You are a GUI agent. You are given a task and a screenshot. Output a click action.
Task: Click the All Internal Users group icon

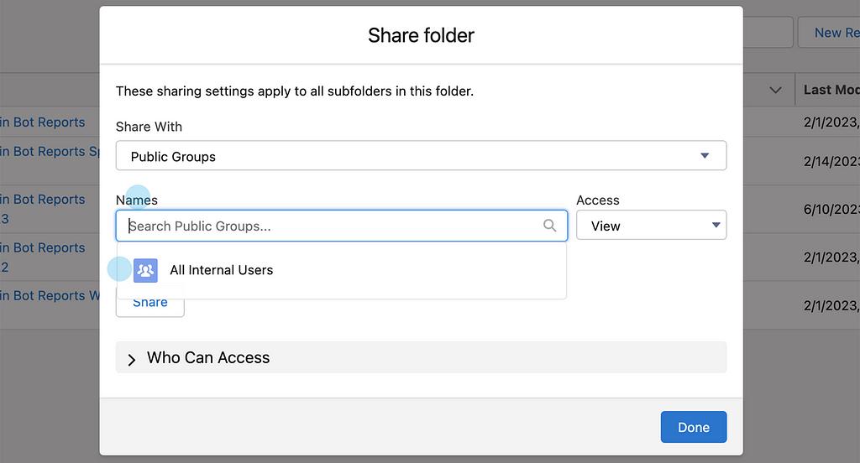pyautogui.click(x=145, y=270)
